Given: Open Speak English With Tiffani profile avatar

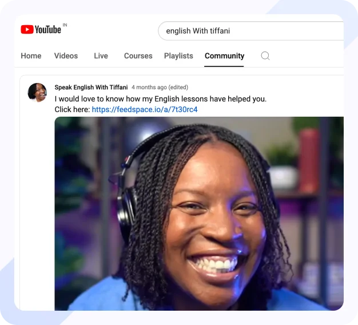Looking at the screenshot, I should coord(37,92).
